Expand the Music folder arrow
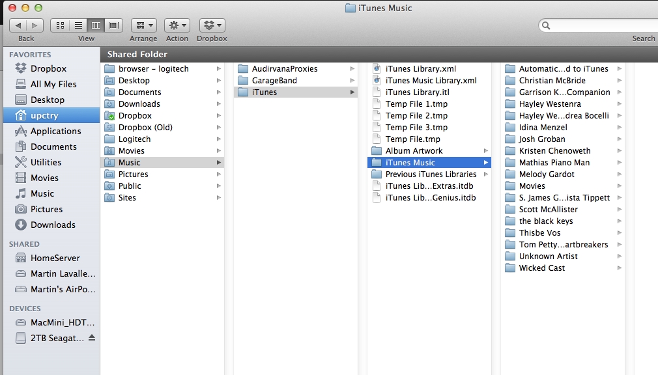 [x=219, y=162]
